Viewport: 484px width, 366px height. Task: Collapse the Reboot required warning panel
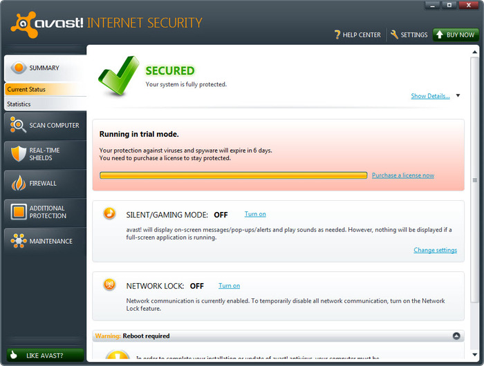click(x=456, y=336)
